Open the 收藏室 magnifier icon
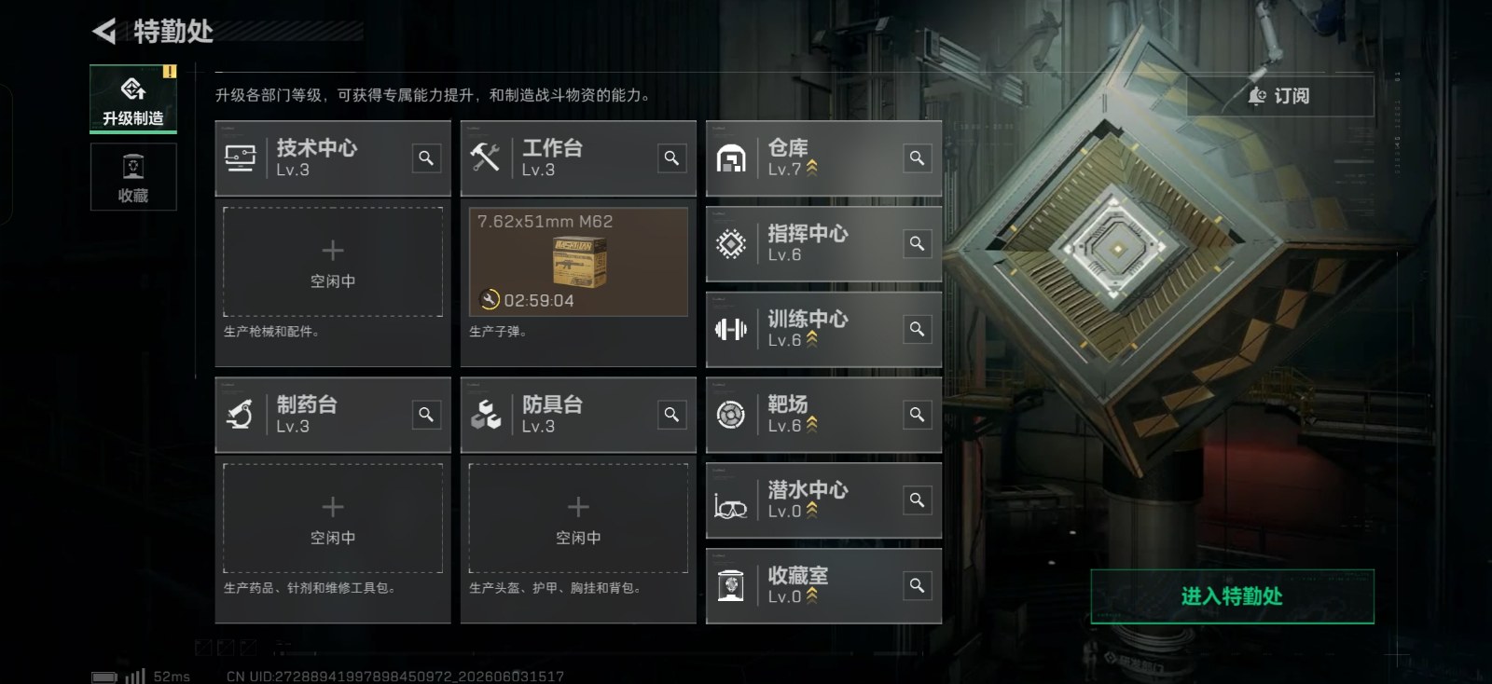This screenshot has height=684, width=1492. tap(918, 585)
